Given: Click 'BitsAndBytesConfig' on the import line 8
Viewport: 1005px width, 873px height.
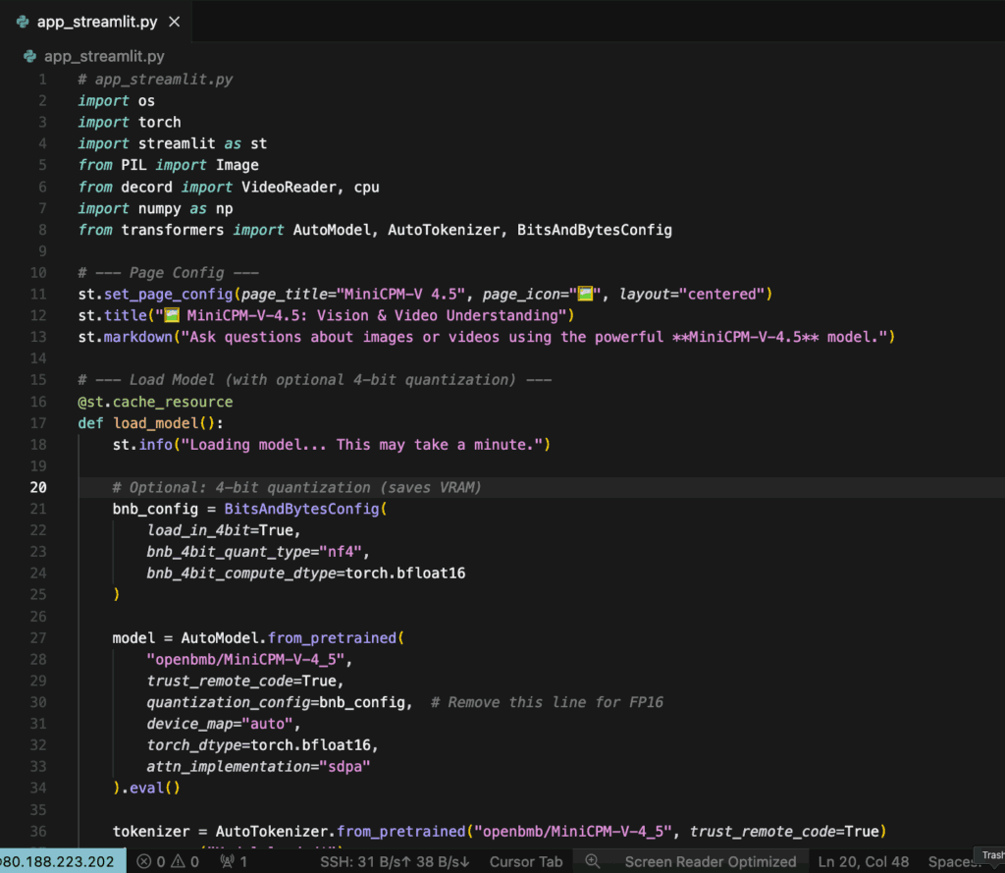Looking at the screenshot, I should point(595,230).
